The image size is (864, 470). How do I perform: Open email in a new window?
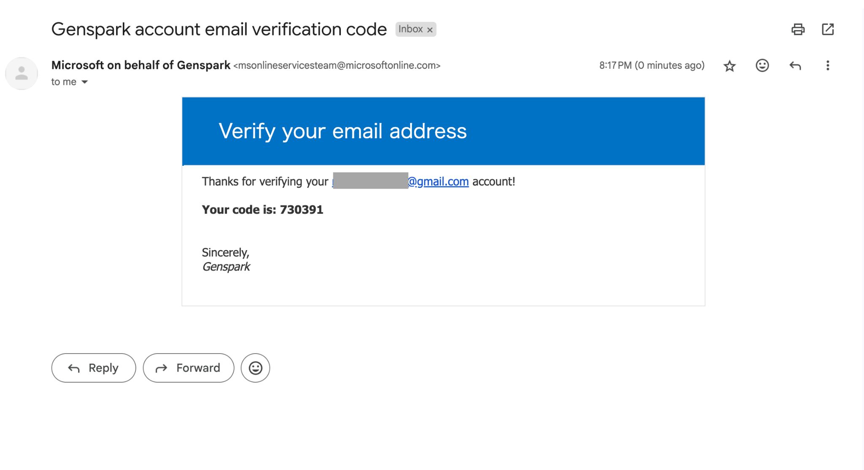[x=828, y=29]
